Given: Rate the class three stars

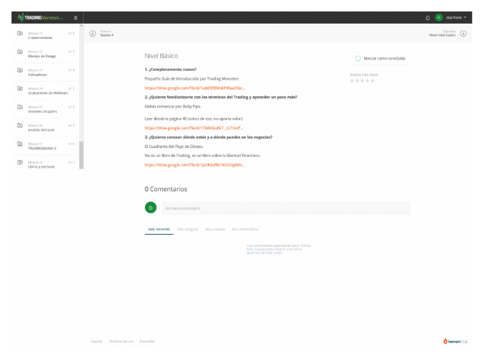Looking at the screenshot, I should (362, 80).
